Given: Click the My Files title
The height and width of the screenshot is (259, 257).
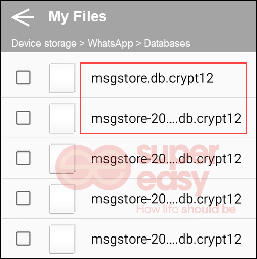Looking at the screenshot, I should [77, 17].
